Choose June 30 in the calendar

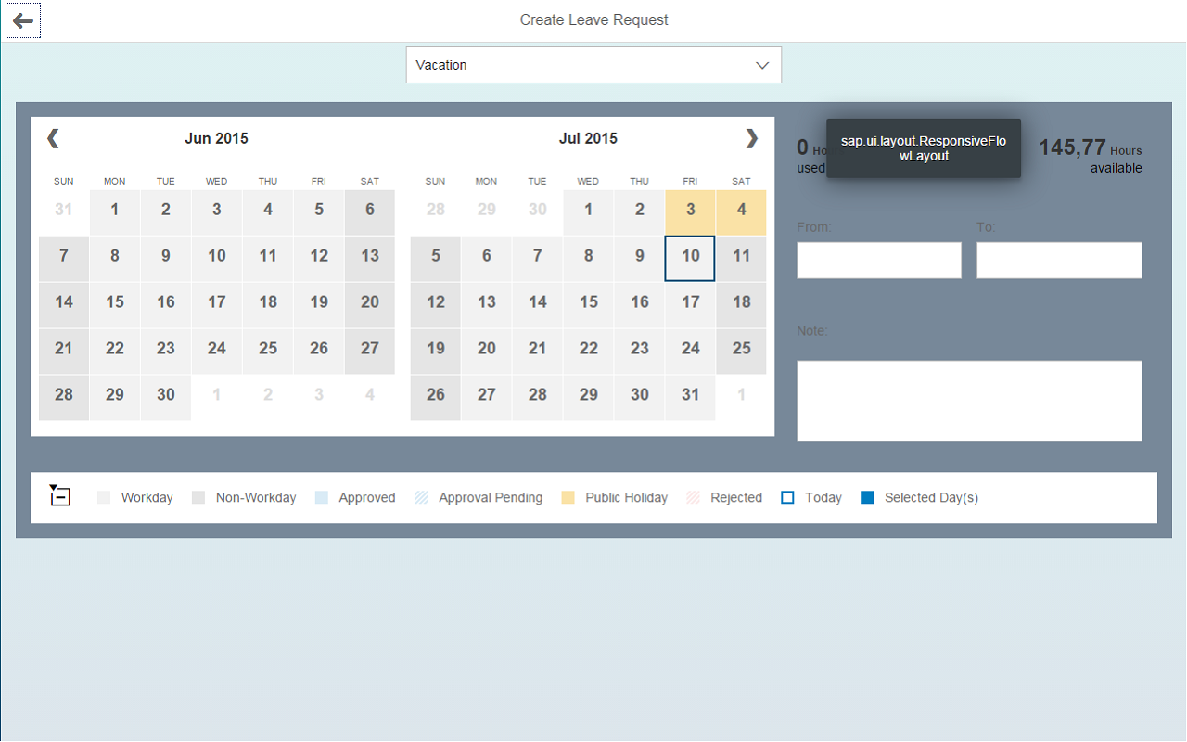point(166,397)
